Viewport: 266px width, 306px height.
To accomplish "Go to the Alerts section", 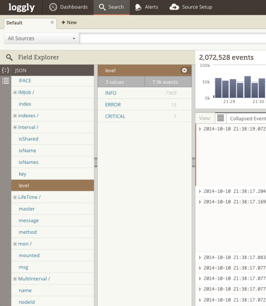I will [x=146, y=7].
